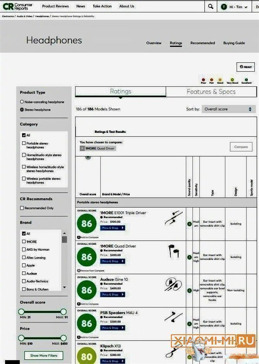
Task: Click the Fair rating legend icon
Action: (212, 80)
